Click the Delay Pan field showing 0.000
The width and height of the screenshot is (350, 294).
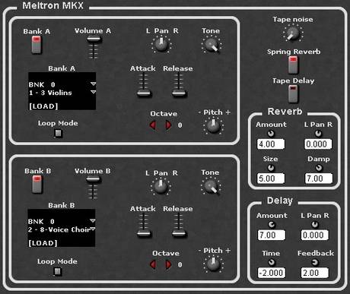(x=315, y=235)
